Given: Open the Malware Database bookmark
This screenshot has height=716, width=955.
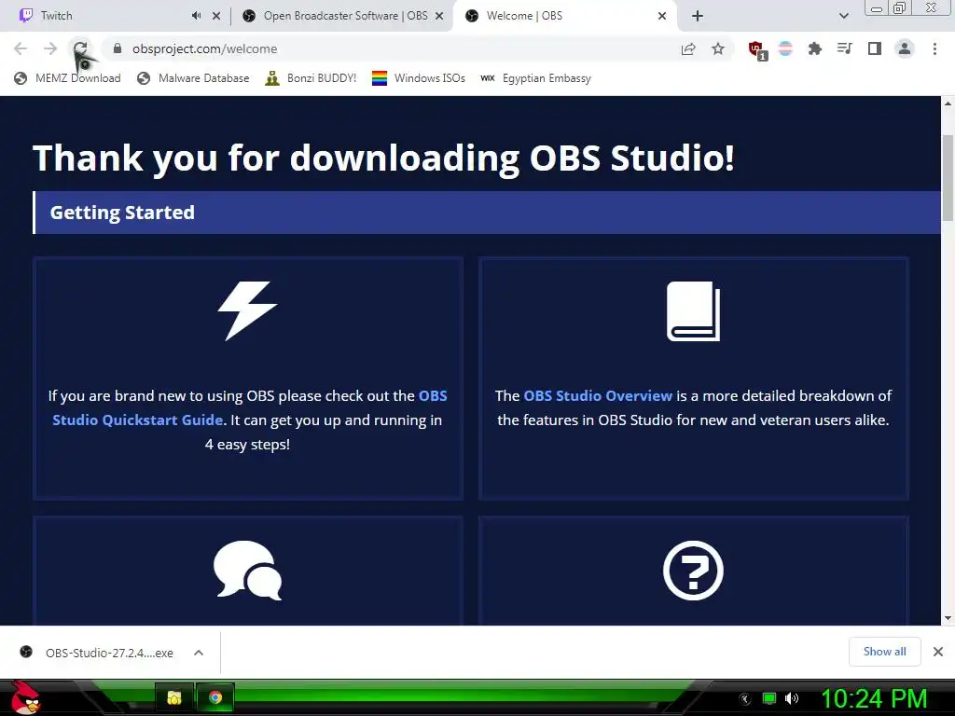Looking at the screenshot, I should 193,78.
